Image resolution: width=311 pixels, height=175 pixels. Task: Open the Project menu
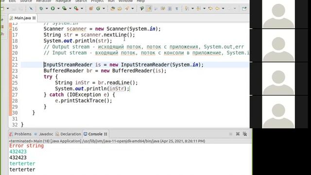(97, 1)
